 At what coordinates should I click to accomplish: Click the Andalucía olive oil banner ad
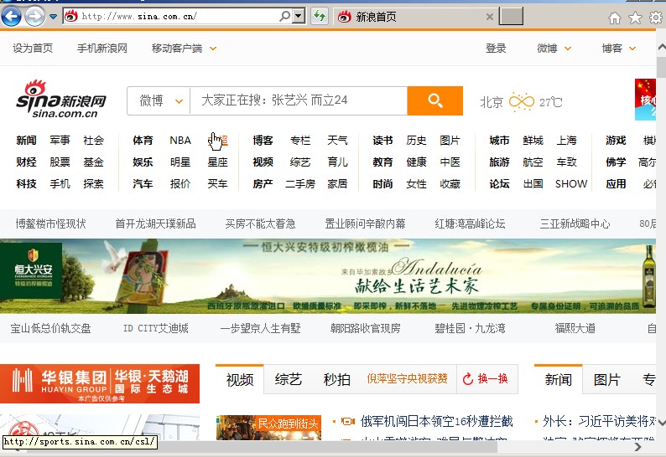click(332, 278)
